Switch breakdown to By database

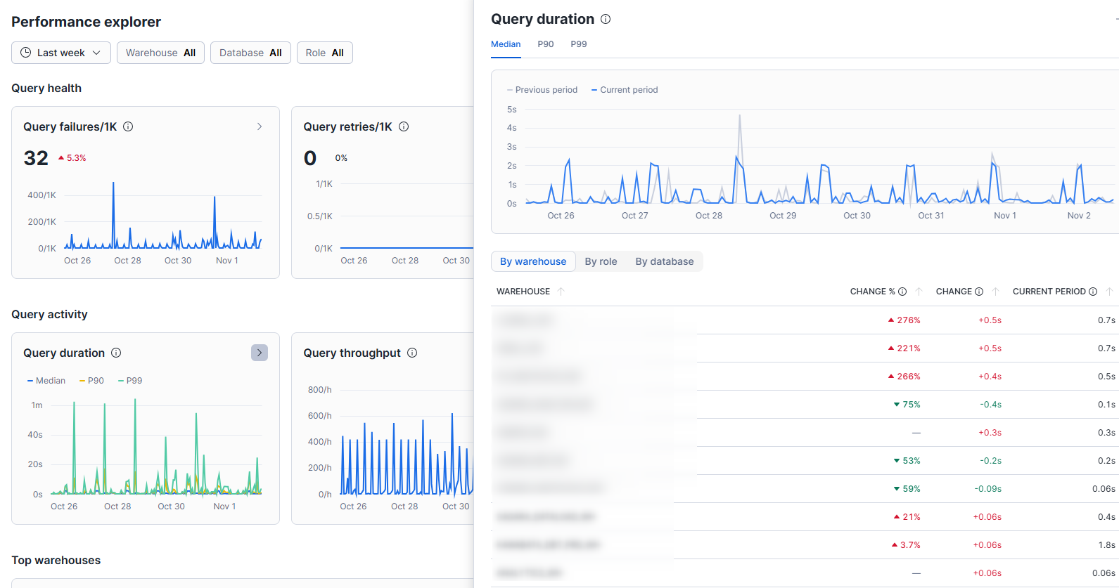pyautogui.click(x=664, y=261)
